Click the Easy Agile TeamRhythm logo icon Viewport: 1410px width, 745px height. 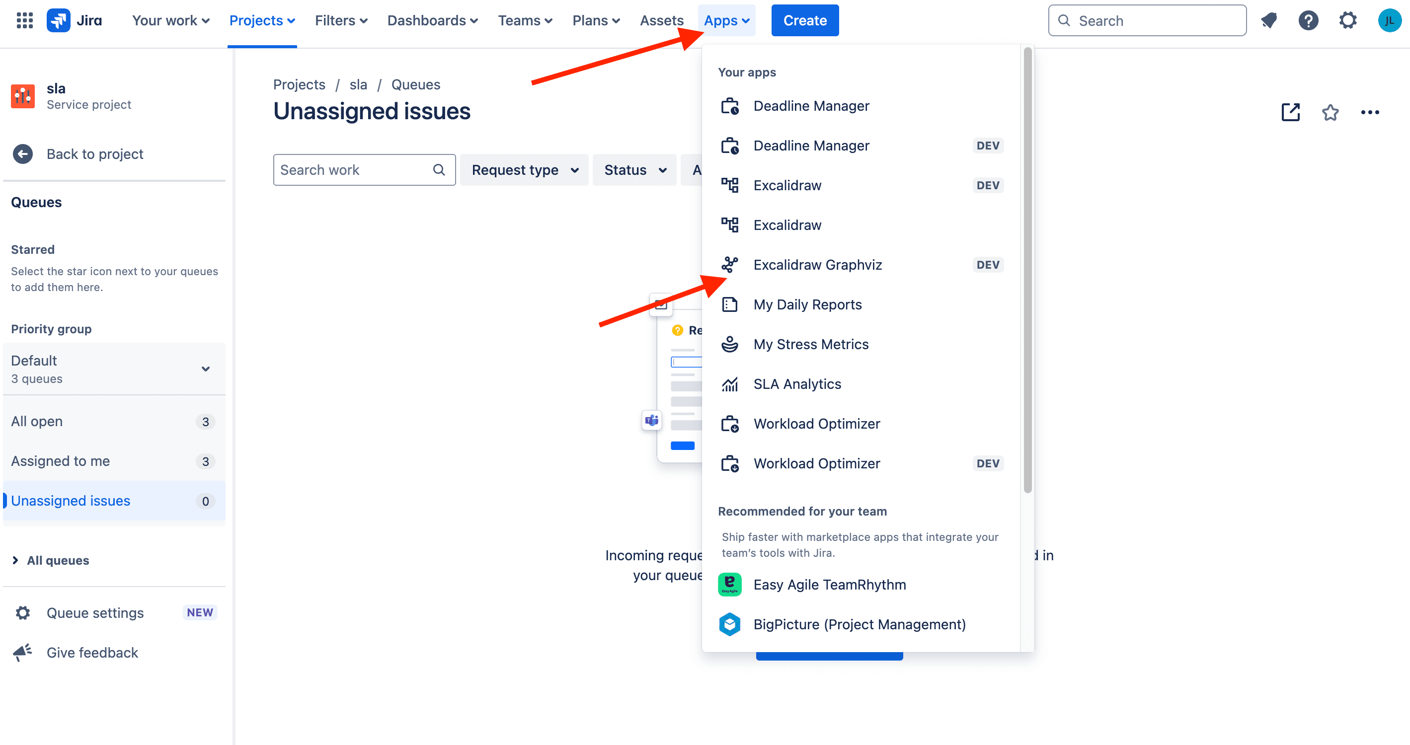(730, 585)
